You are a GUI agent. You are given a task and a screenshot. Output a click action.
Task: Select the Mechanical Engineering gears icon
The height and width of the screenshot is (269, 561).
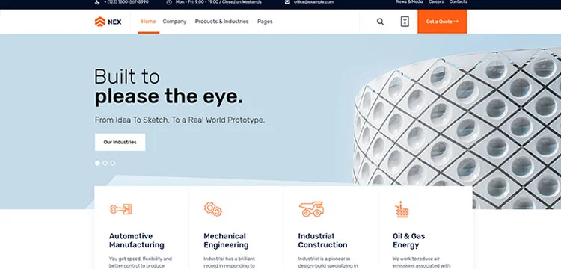point(213,209)
